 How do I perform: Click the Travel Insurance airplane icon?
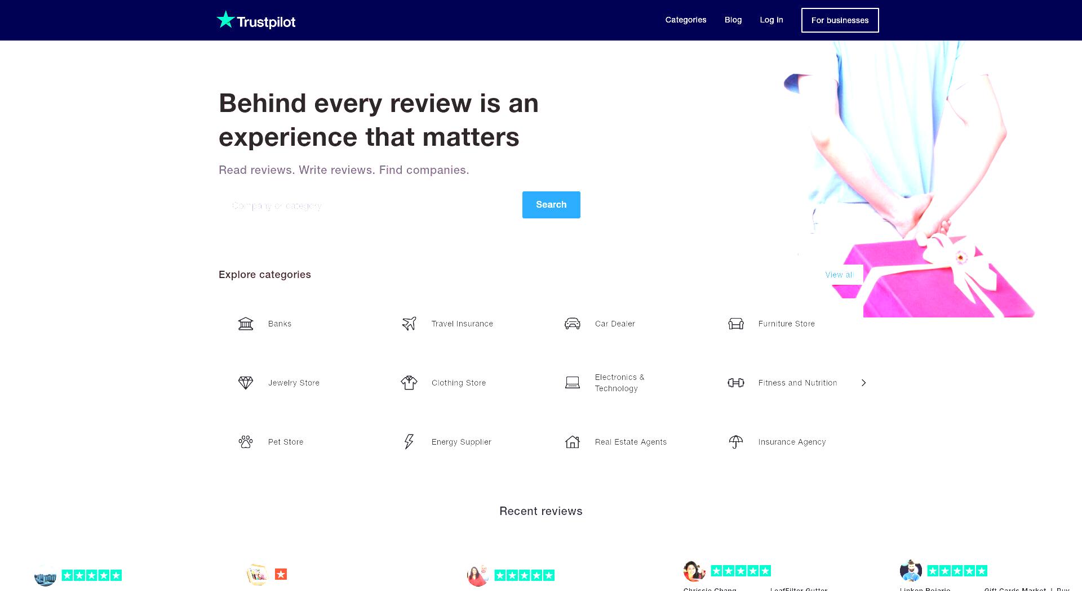tap(409, 324)
